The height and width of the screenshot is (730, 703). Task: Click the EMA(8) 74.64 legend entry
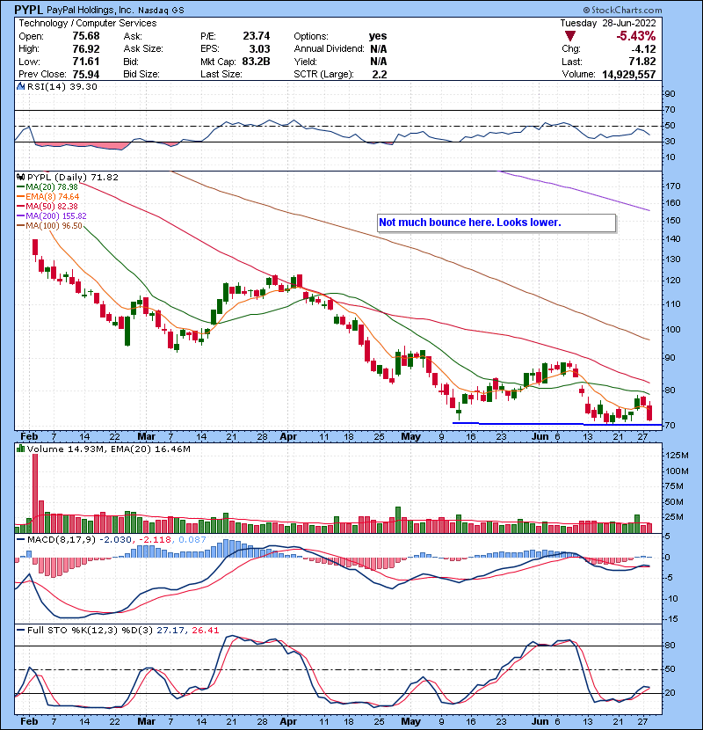coord(48,197)
